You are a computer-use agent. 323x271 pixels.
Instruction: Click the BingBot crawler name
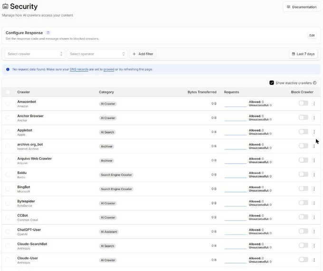tap(24, 187)
